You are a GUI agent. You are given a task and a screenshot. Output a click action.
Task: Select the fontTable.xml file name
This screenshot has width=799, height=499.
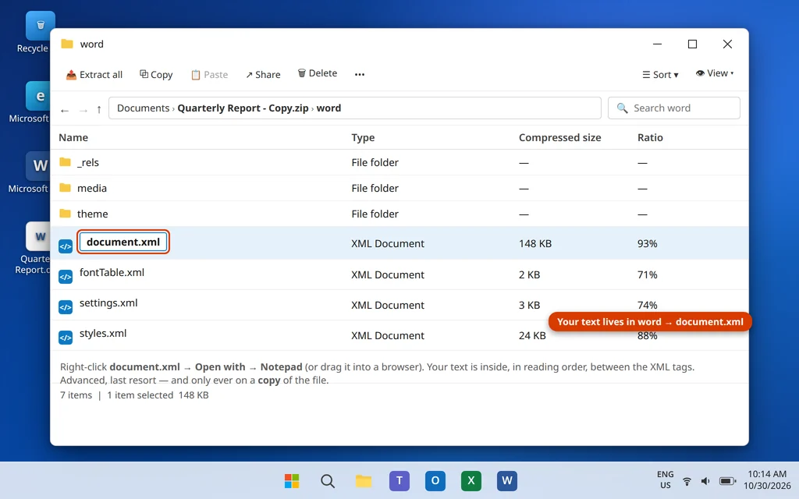pos(112,272)
